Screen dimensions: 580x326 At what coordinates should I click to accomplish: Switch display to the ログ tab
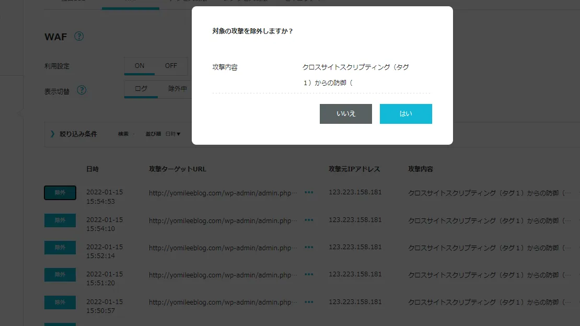[x=141, y=89]
